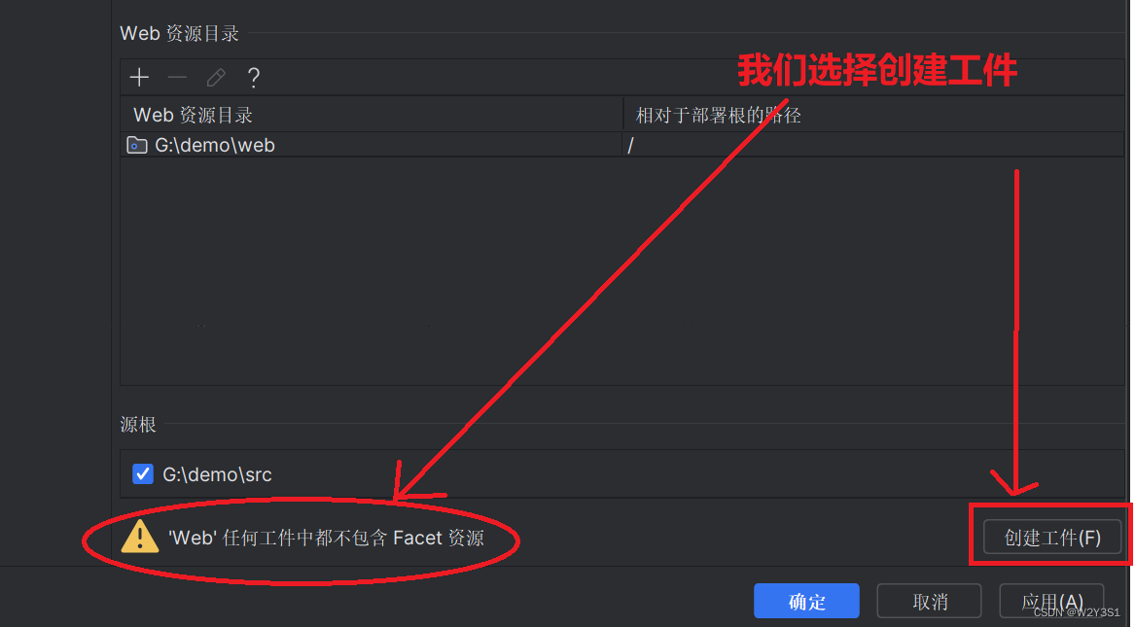Click the Web 资源目录 section title above the toolbar
The image size is (1136, 627).
[x=179, y=33]
